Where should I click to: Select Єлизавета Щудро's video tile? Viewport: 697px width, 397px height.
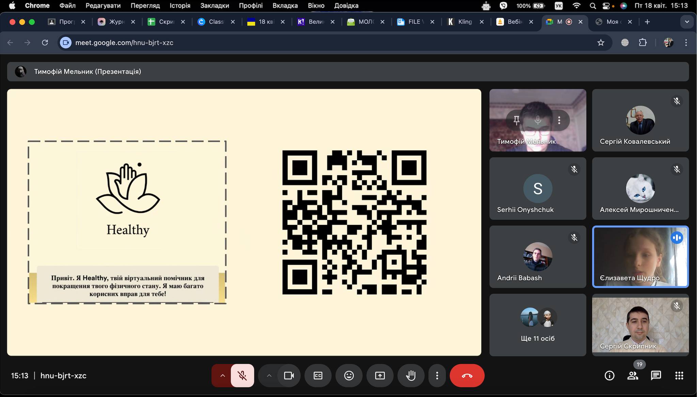(x=640, y=257)
